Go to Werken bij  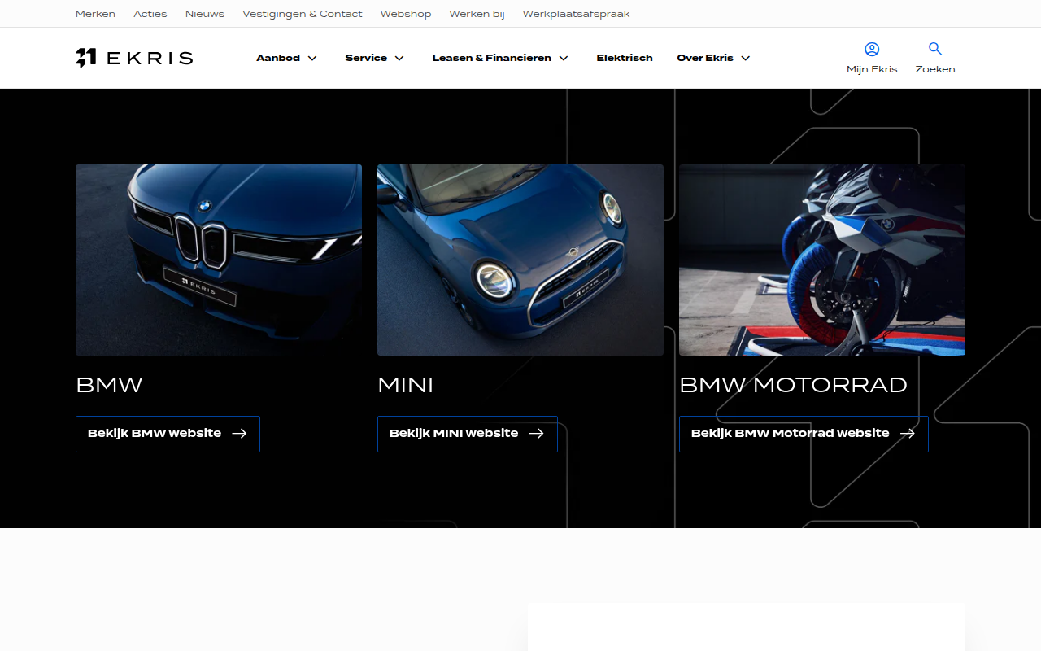(x=477, y=14)
